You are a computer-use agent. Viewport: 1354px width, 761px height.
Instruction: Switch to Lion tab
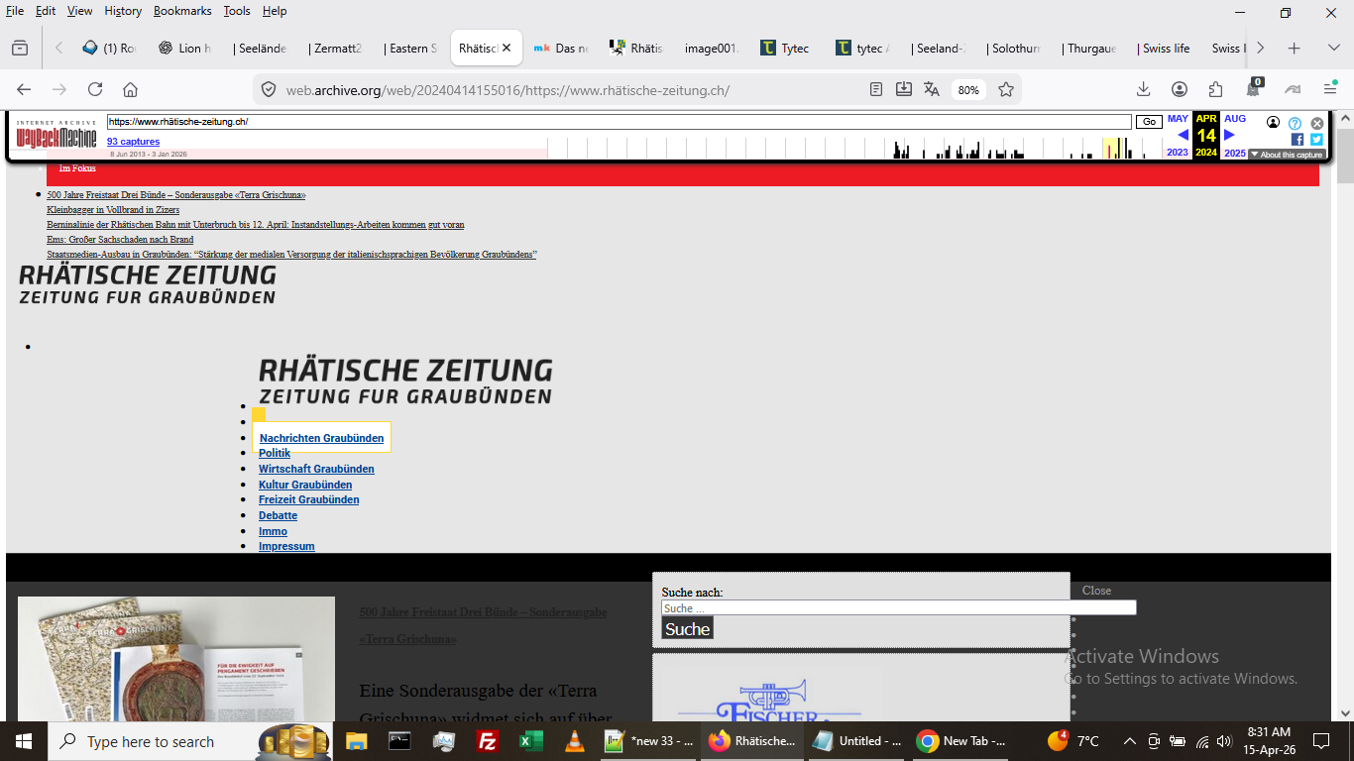(183, 48)
